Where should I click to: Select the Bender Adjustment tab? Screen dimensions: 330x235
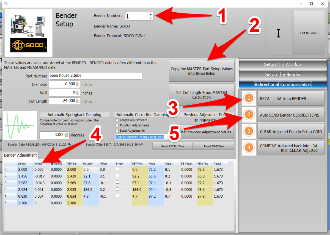pos(20,155)
